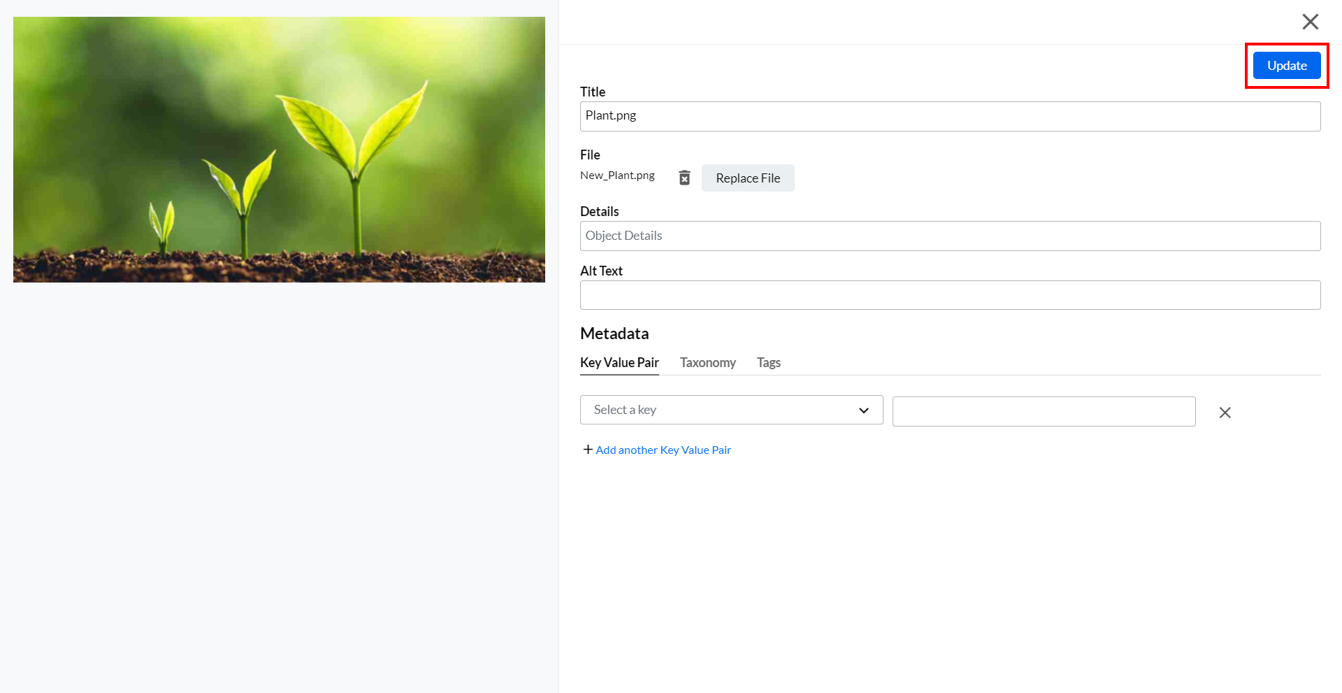Click the Replace File button
The width and height of the screenshot is (1342, 693).
coord(748,178)
